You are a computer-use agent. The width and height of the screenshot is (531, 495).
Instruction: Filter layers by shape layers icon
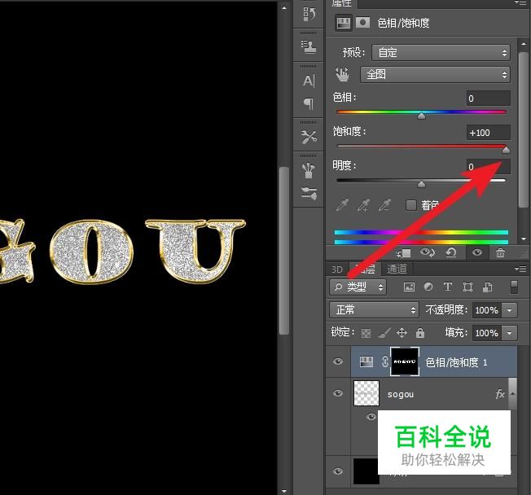click(x=467, y=287)
